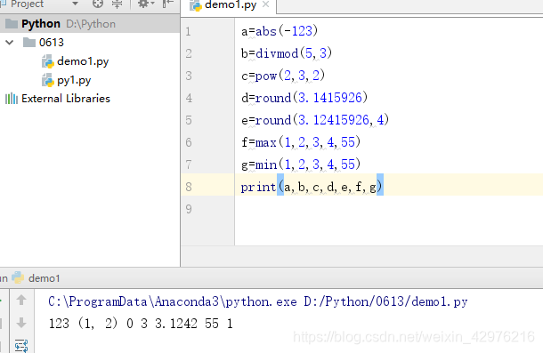Click the demo1.py Python file icon in tree
The width and height of the screenshot is (543, 353).
[48, 62]
